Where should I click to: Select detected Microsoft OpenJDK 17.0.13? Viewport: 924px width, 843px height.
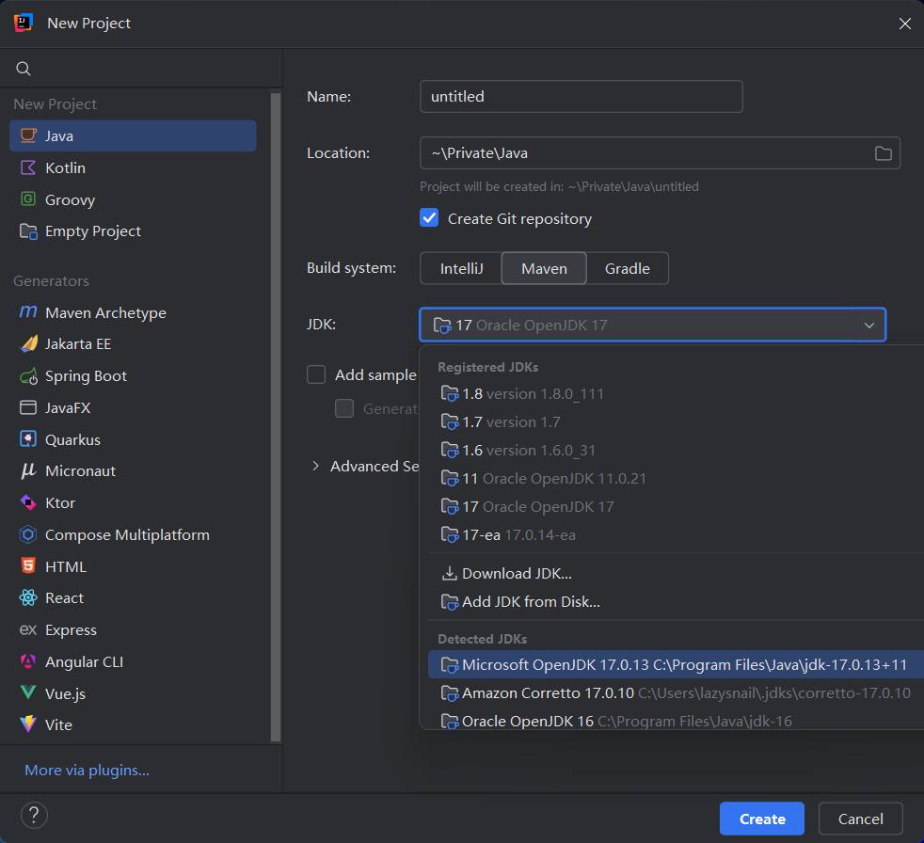pos(676,664)
